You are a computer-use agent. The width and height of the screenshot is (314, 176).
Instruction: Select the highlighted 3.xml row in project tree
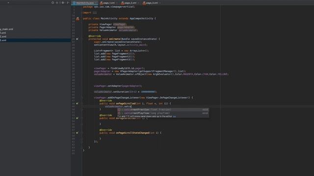pos(35,40)
